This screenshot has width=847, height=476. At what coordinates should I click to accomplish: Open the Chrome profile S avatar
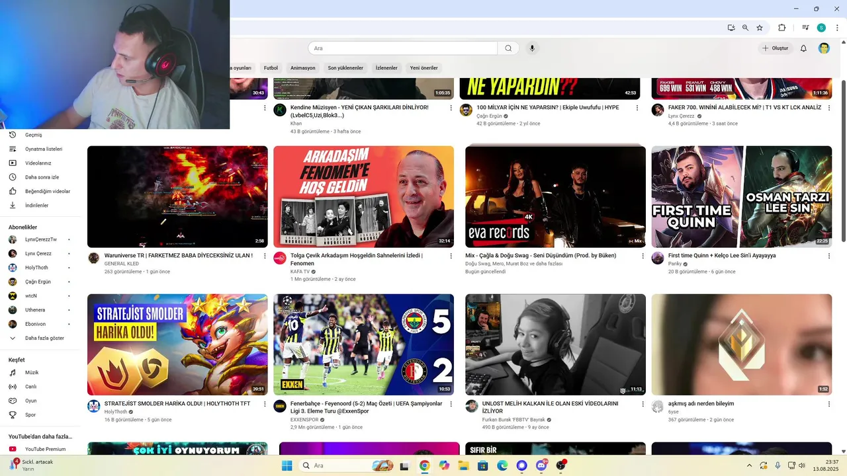[821, 28]
